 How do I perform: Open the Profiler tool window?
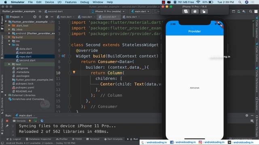62,139
